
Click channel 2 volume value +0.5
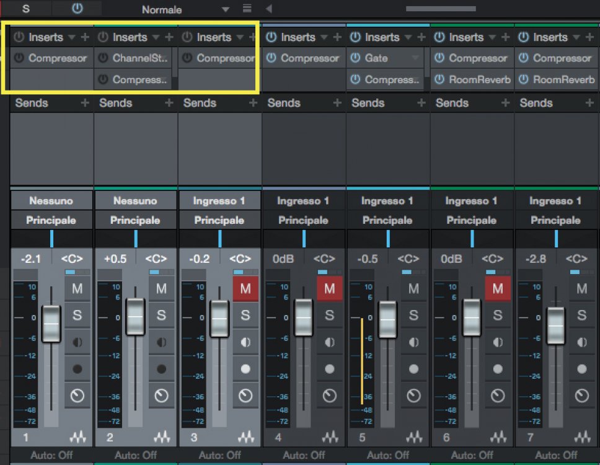pyautogui.click(x=115, y=259)
